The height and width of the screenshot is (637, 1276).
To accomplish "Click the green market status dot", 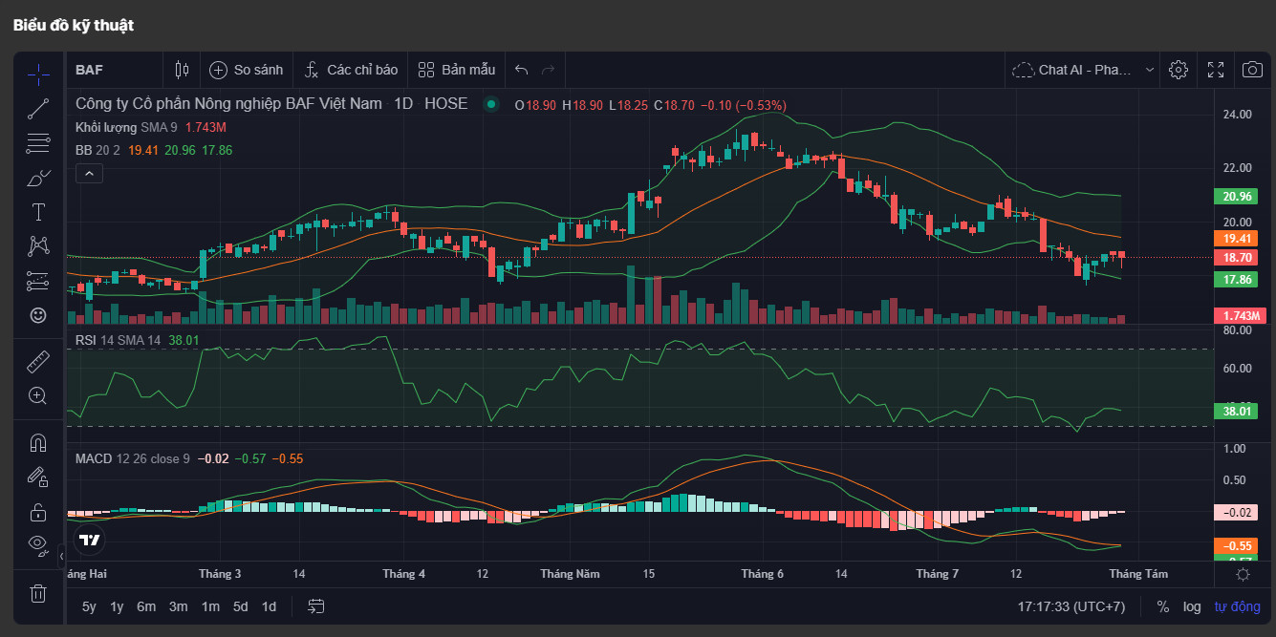I will coord(491,104).
